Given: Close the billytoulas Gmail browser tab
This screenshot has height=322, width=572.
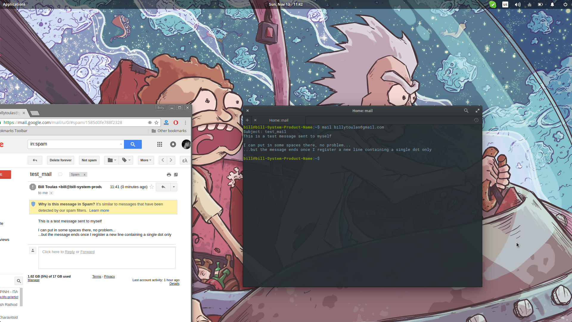Looking at the screenshot, I should coord(24,113).
